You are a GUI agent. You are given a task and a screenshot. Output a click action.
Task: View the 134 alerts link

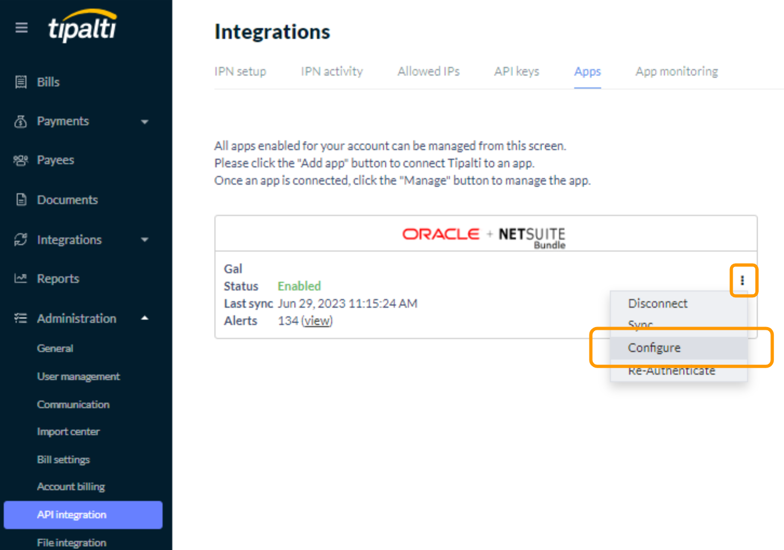[317, 321]
